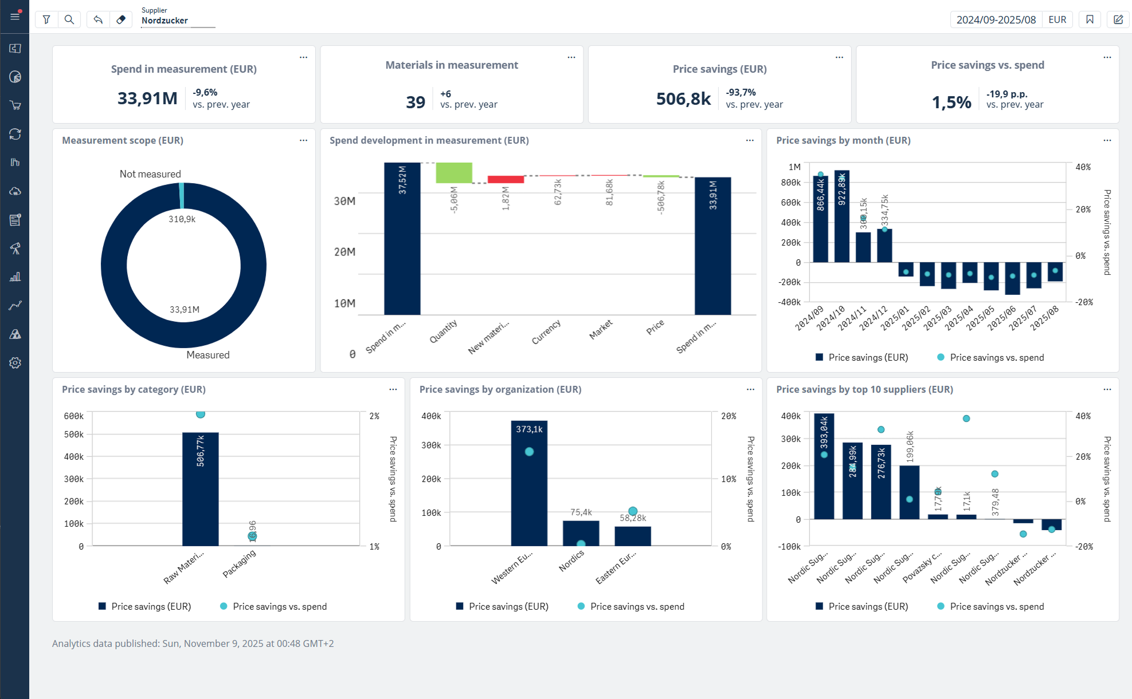Open the date range 2024/09-2025/08 selector

click(x=996, y=19)
